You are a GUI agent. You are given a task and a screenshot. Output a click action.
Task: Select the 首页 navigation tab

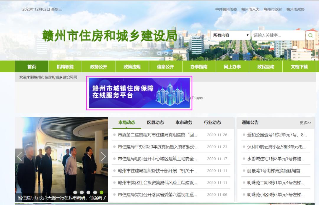pos(31,66)
